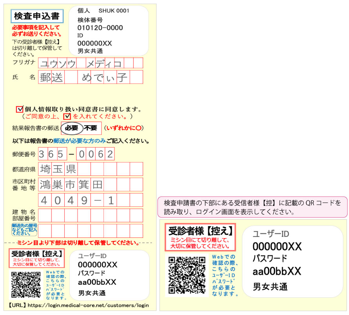This screenshot has width=349, height=315.
Task: Click 男女共通 in the top card
Action: 90,51
